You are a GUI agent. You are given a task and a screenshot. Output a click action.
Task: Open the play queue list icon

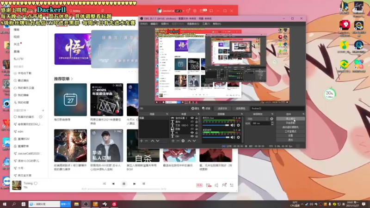(x=232, y=185)
